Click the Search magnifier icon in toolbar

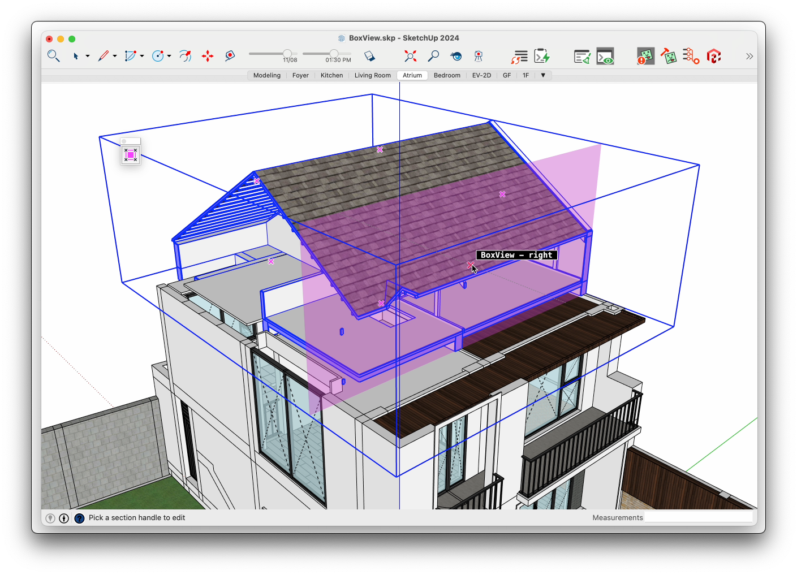tap(53, 56)
